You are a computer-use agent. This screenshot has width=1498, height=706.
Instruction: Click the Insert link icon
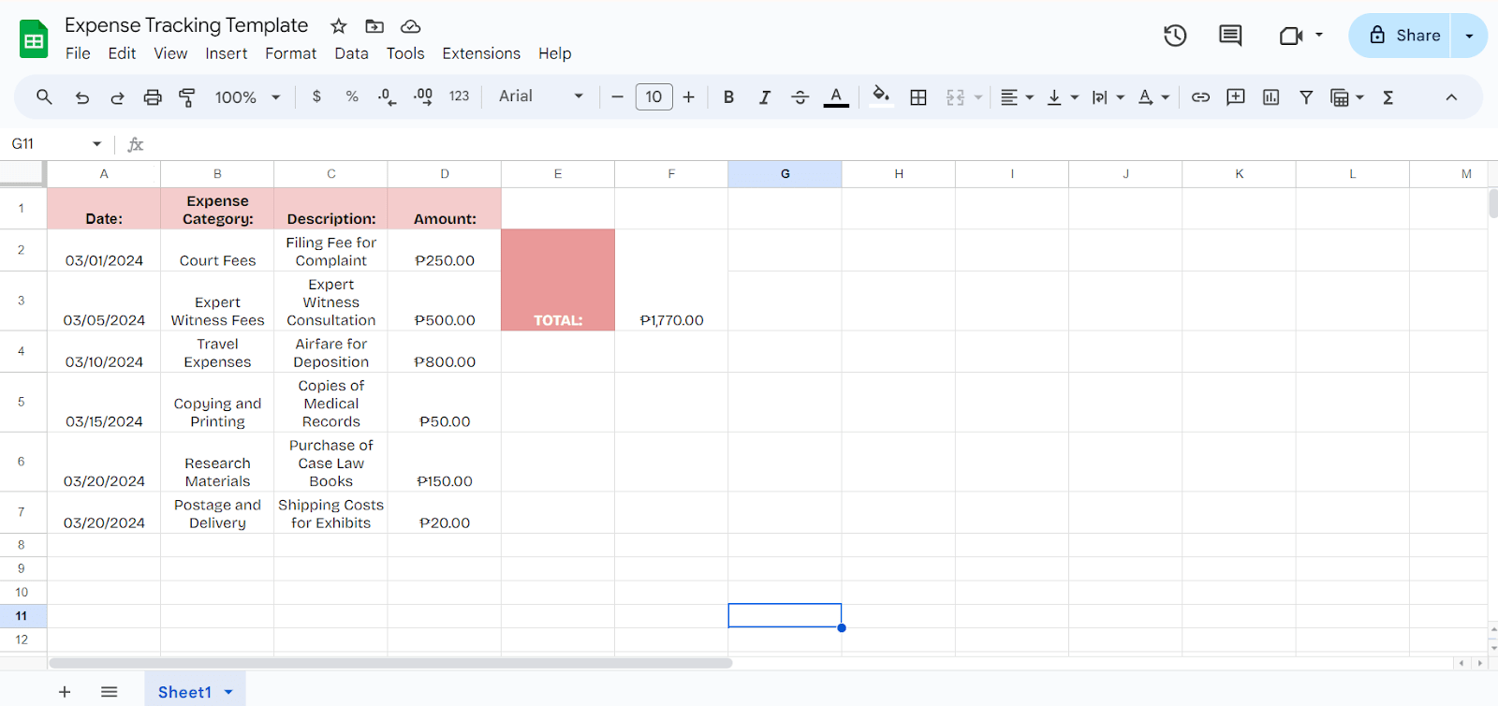(x=1200, y=97)
